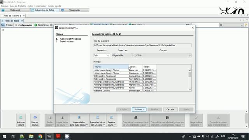
Task: Open Google Chrome from taskbar
Action: click(x=40, y=136)
